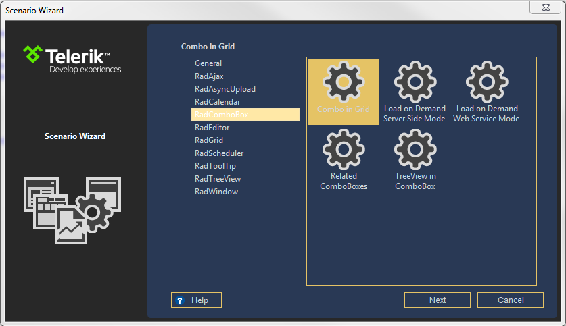Switch to the RadGrid category
This screenshot has height=326, width=566.
point(209,140)
